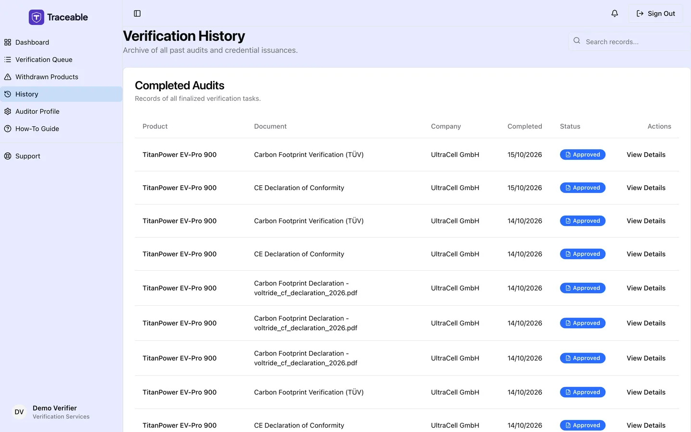The height and width of the screenshot is (432, 691).
Task: Click the Status column header
Action: point(570,126)
